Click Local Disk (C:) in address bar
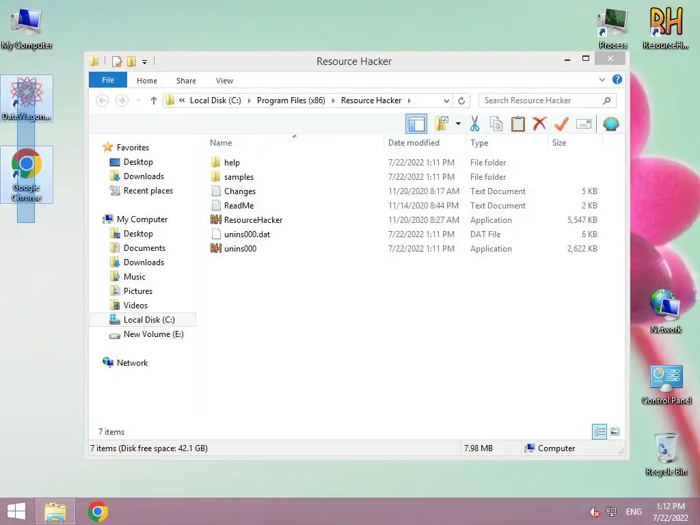The image size is (700, 525). pos(215,100)
